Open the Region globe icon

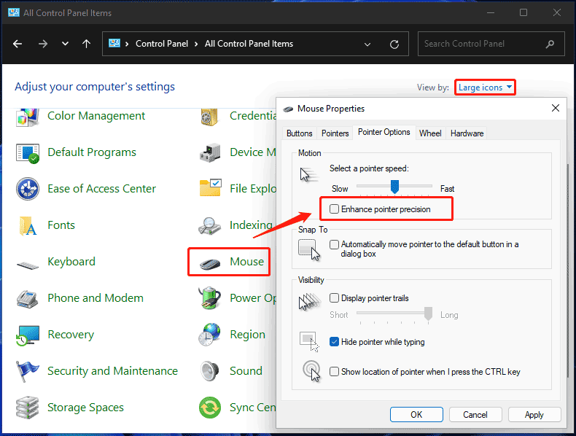tap(209, 334)
